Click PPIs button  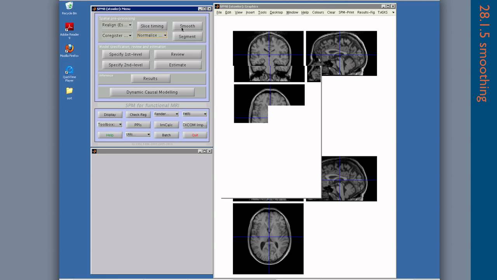(138, 125)
